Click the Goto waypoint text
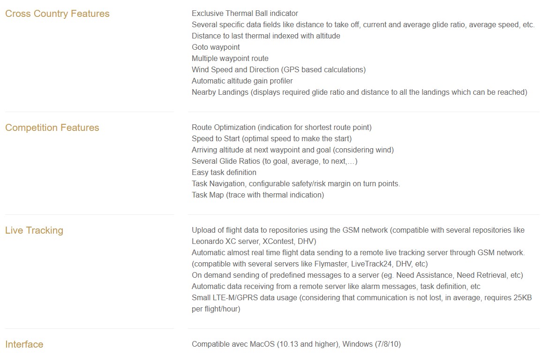This screenshot has height=357, width=550. (216, 47)
